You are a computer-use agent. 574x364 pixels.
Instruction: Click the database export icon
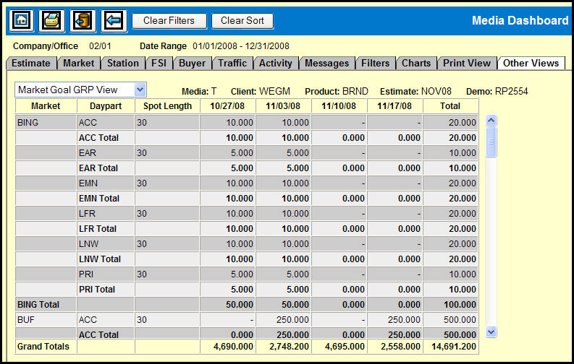[x=83, y=20]
